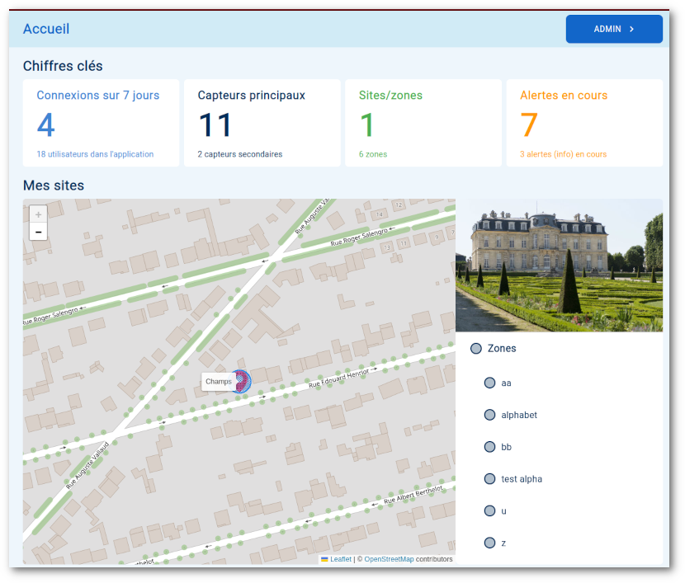This screenshot has height=583, width=685.
Task: Click the château site photo thumbnail
Action: 559,265
